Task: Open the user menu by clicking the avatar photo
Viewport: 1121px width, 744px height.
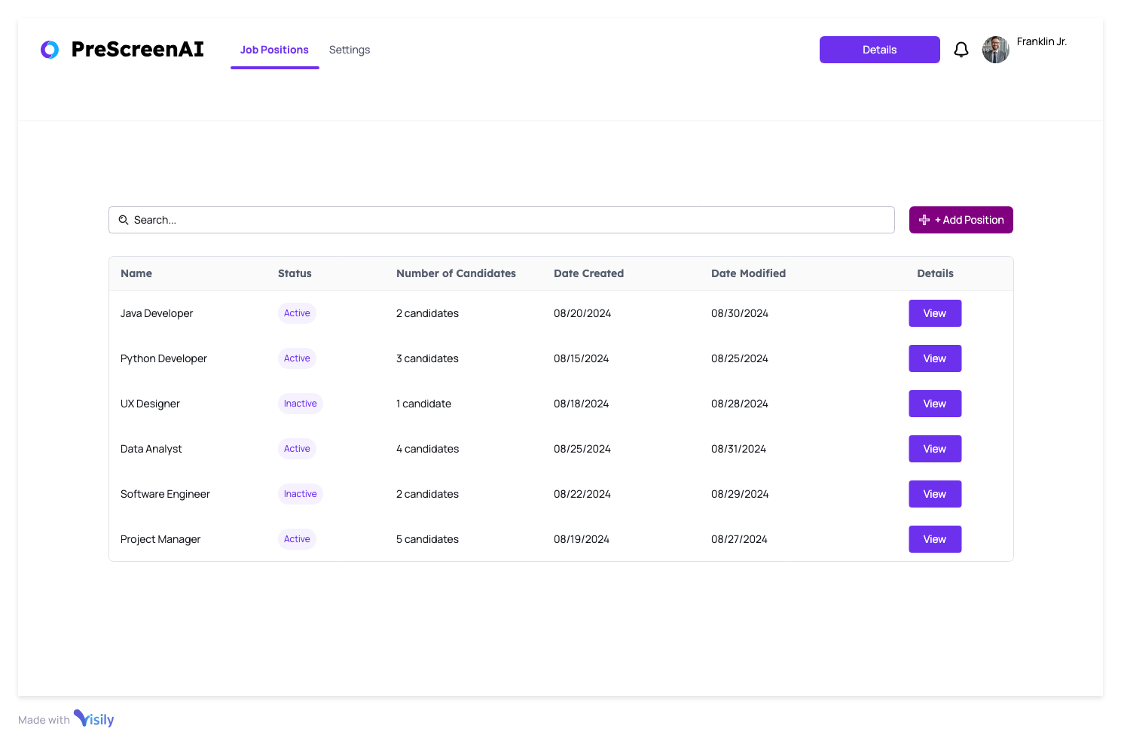Action: pos(995,49)
